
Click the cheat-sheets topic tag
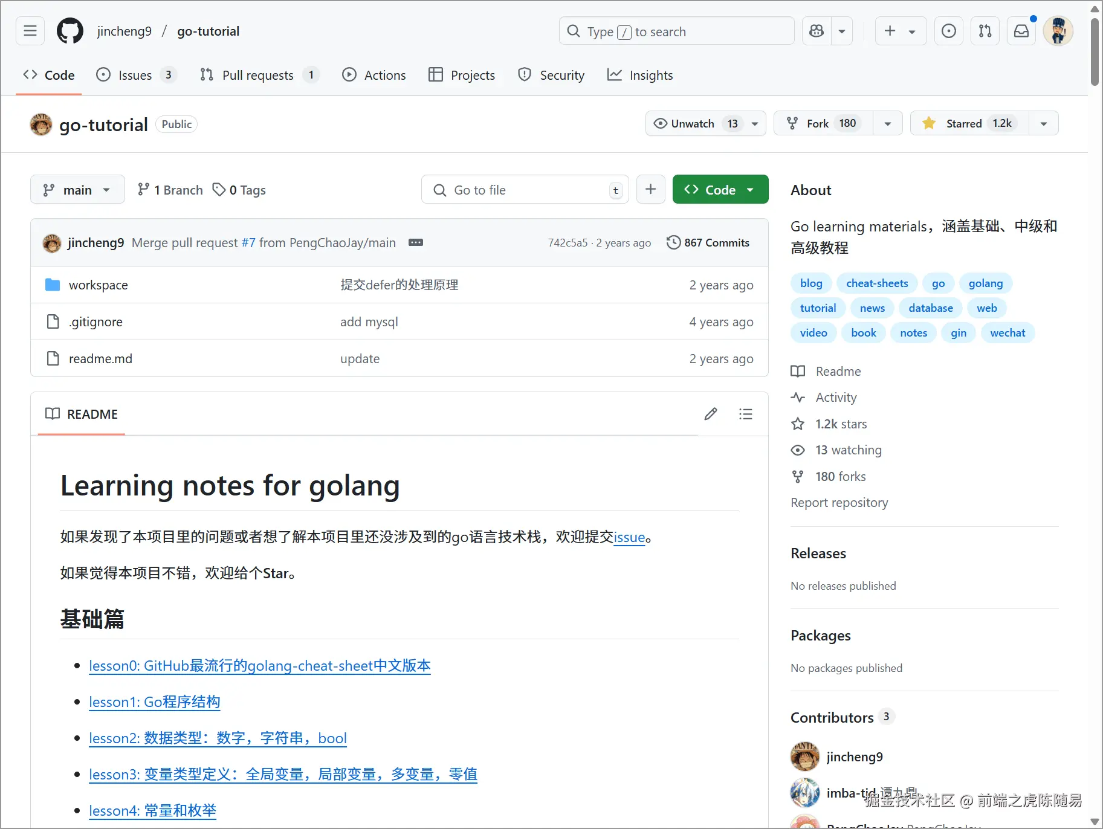pos(877,283)
